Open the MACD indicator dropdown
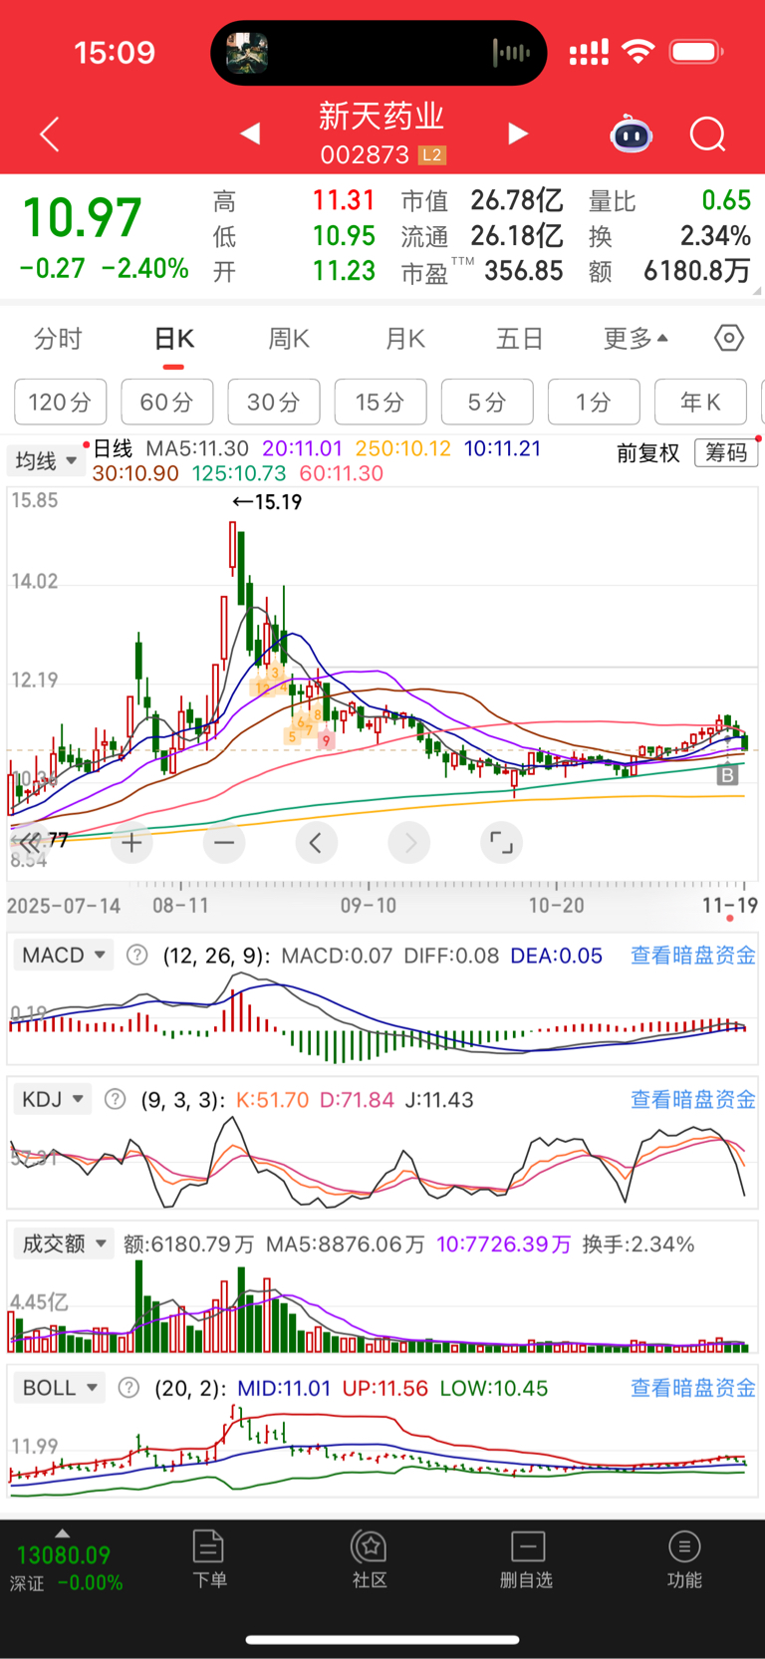 64,956
